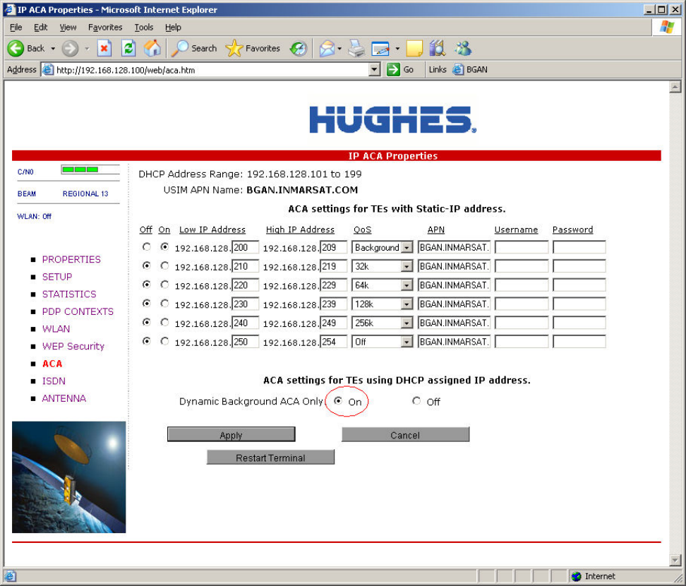Click the Restart Terminal button
686x586 pixels.
(270, 457)
